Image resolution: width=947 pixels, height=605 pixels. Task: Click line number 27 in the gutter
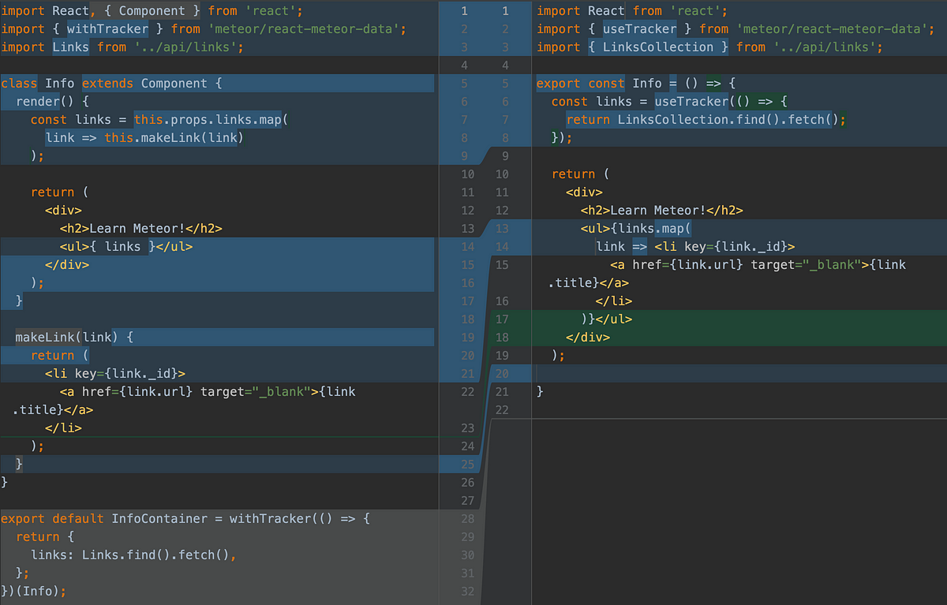click(x=468, y=501)
